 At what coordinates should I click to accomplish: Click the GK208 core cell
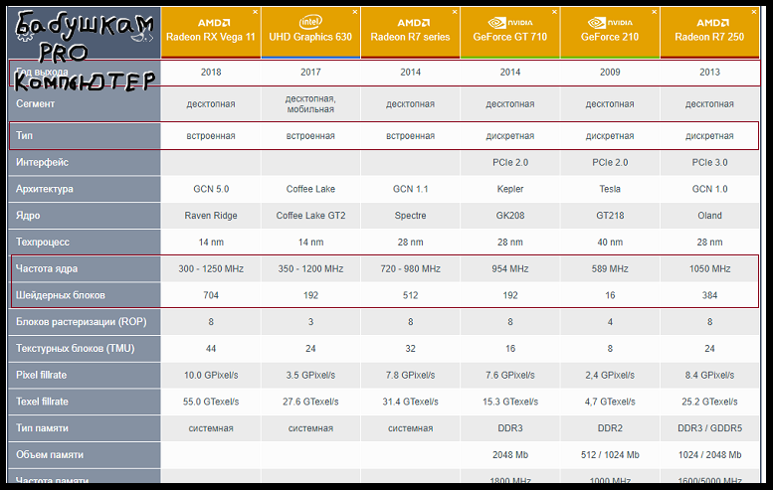pyautogui.click(x=510, y=216)
